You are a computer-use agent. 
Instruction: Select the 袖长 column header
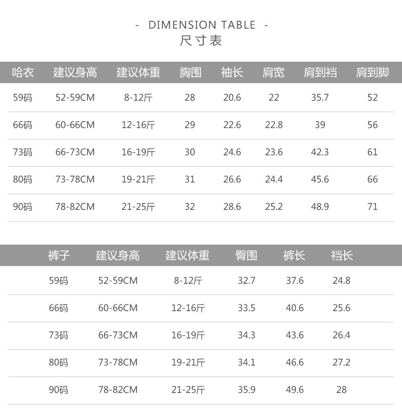(x=232, y=72)
